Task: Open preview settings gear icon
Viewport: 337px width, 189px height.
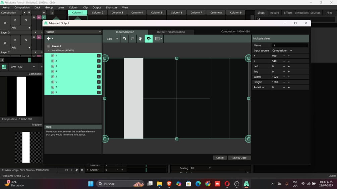Action: coord(82,170)
